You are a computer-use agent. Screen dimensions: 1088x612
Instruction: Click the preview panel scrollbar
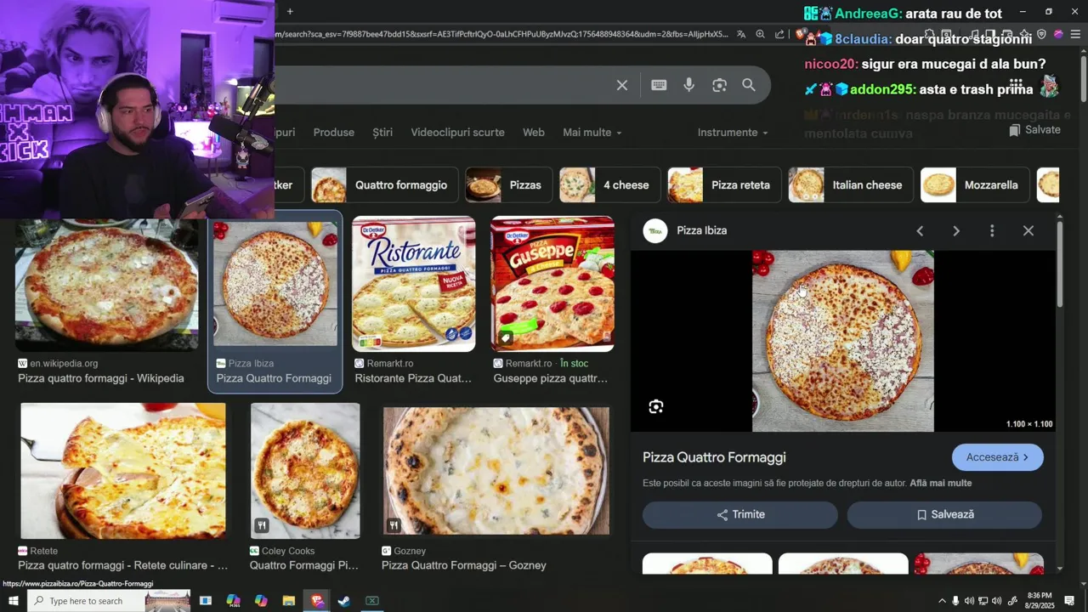[x=1059, y=263]
